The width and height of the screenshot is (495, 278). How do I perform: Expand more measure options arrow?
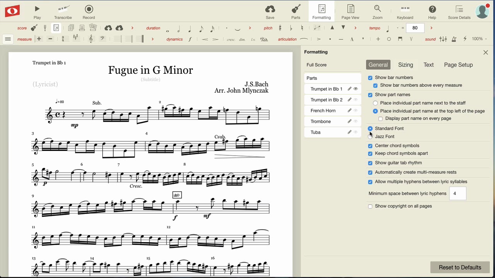click(152, 39)
